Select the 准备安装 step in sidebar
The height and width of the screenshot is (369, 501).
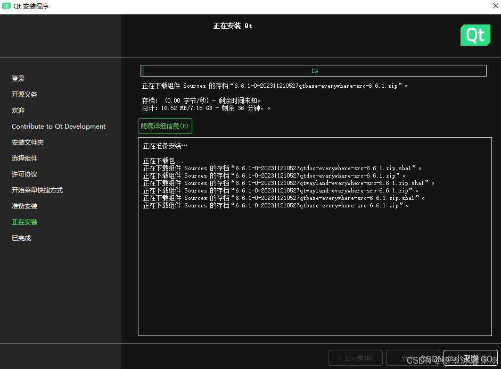click(x=24, y=206)
